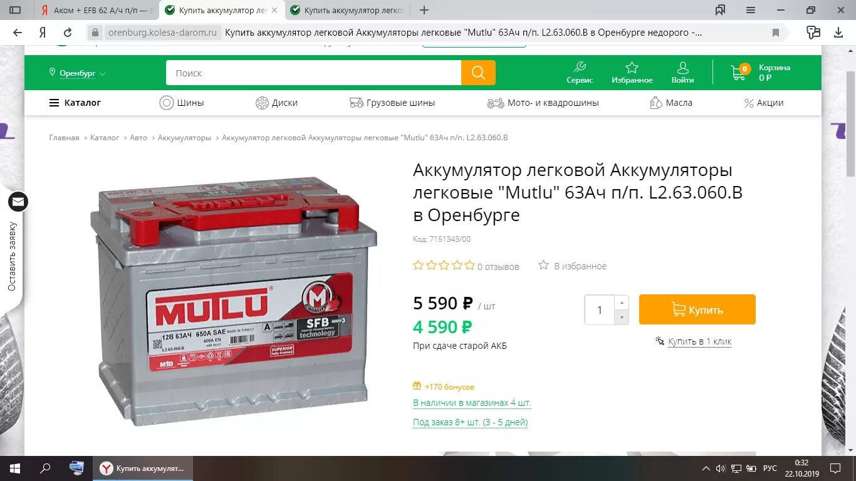Open Избранное star icon in header
Viewport: 856px width, 481px height.
[632, 67]
